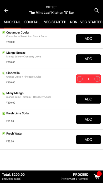Image resolution: width=103 pixels, height=183 pixels.
Task: Switch to the VEG STARTER tab
Action: point(55,22)
